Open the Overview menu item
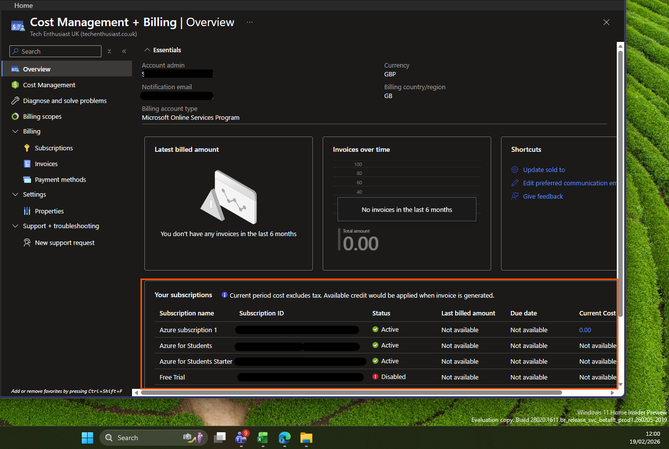The image size is (669, 449). pos(67,69)
